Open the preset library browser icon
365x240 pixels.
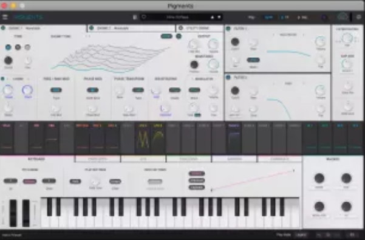click(135, 17)
